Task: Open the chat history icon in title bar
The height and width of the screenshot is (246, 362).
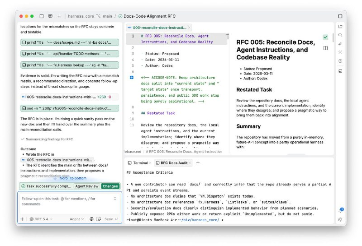Action: 50,16
